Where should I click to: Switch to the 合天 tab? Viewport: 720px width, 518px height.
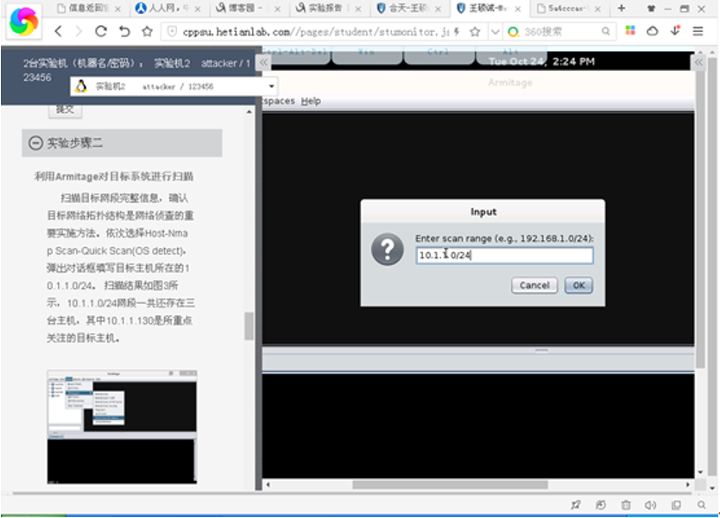[x=408, y=8]
